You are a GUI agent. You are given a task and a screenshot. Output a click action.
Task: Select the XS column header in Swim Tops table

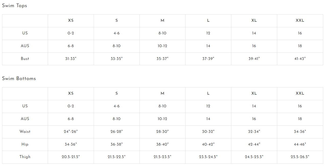click(71, 20)
